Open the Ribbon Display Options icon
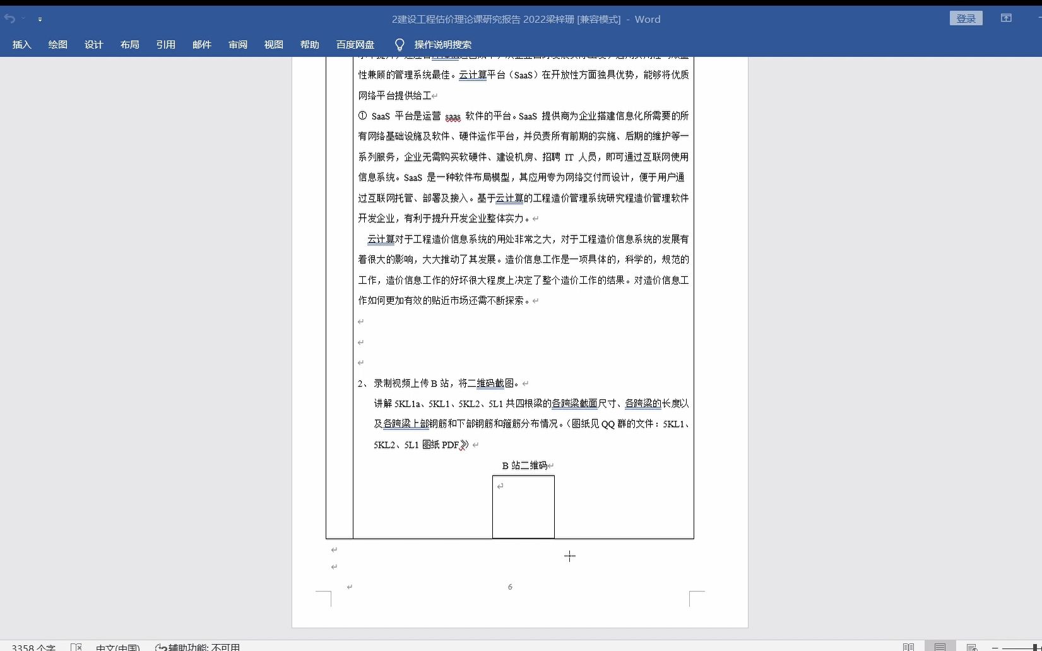The image size is (1042, 651). pos(1006,18)
